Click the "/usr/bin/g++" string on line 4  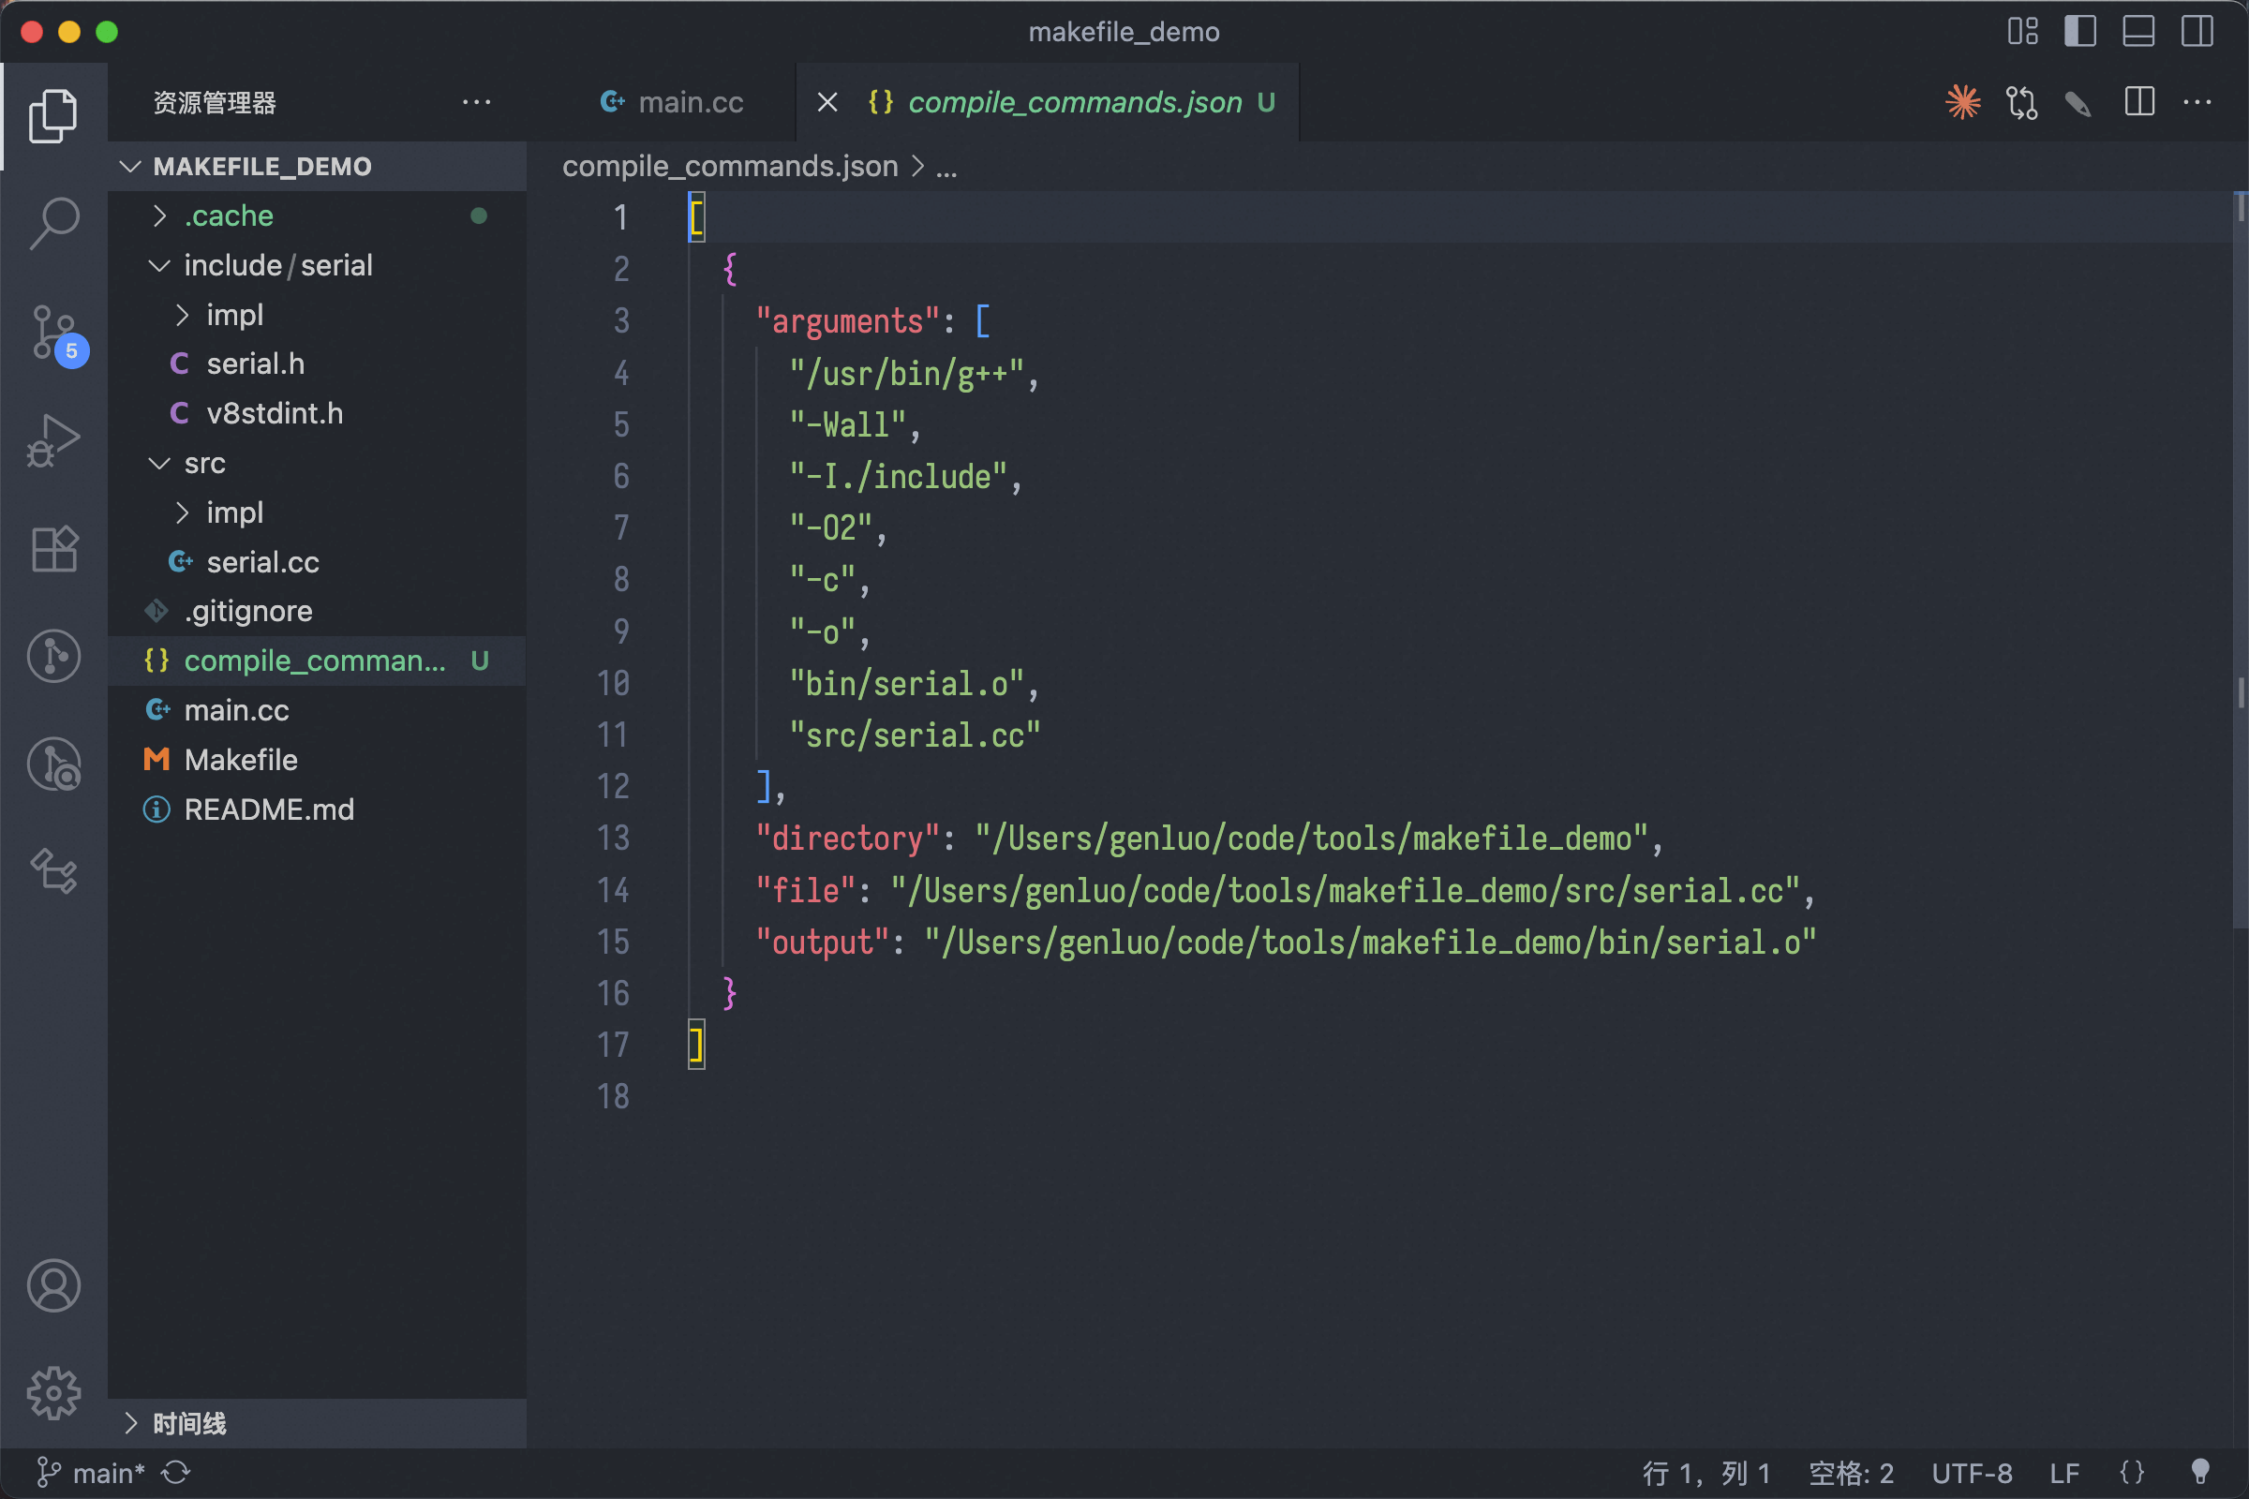click(x=906, y=373)
